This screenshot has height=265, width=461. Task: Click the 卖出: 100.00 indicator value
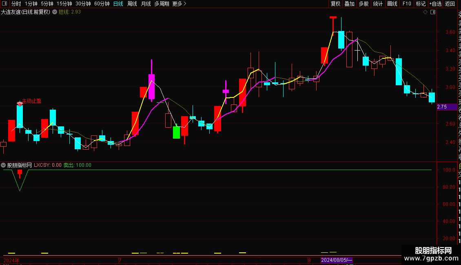(x=78, y=165)
